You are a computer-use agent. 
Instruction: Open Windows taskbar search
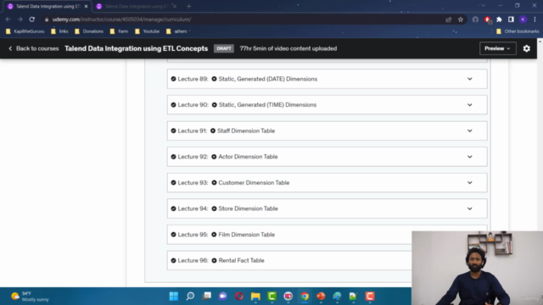(190, 296)
